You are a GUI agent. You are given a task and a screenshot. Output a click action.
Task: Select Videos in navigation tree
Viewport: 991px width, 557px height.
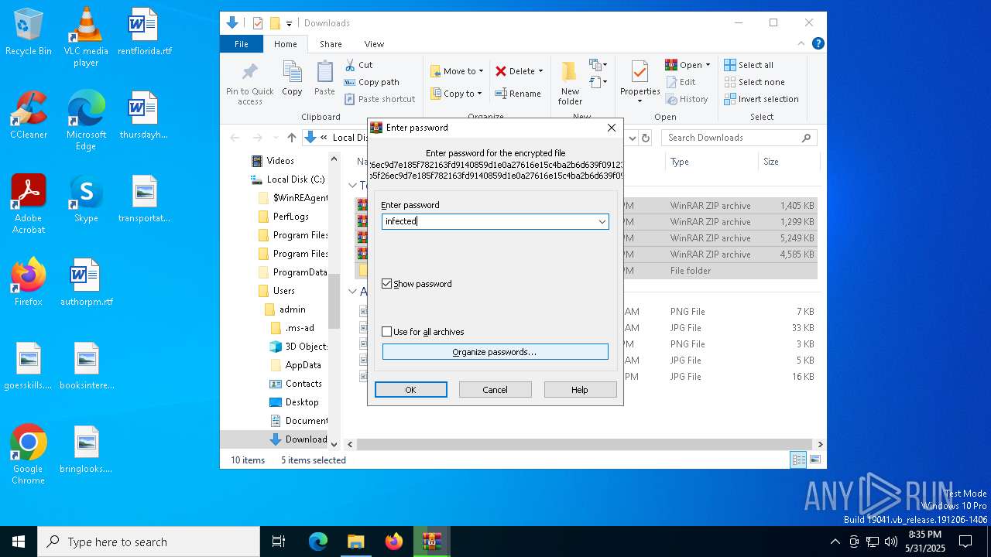(x=273, y=161)
